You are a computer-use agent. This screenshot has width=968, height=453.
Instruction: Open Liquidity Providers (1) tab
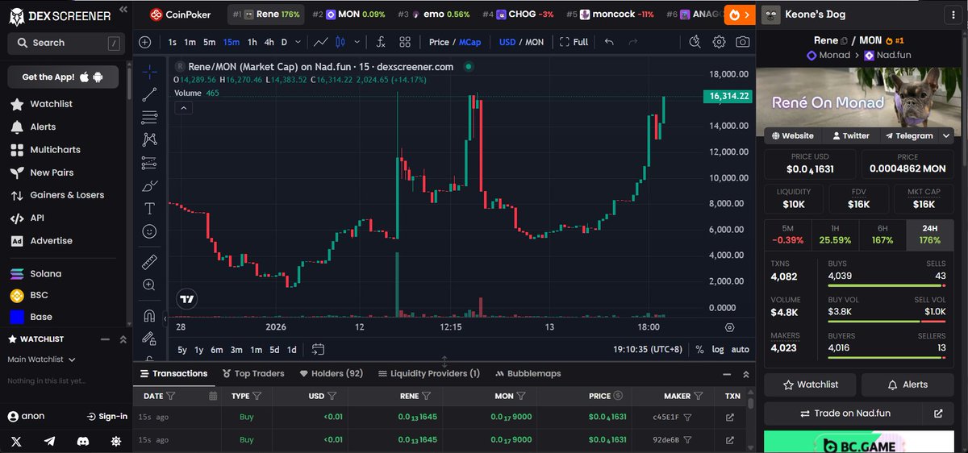point(429,373)
